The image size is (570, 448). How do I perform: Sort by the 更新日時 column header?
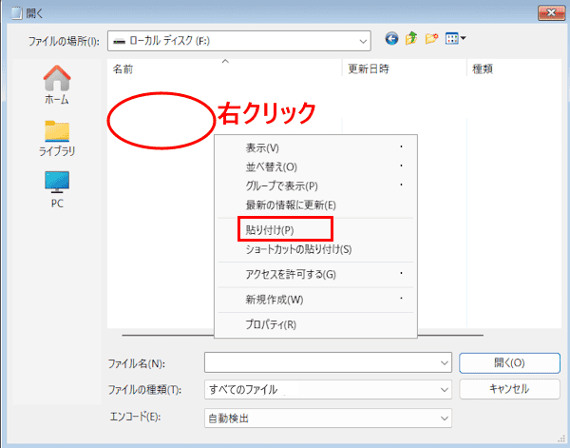(x=405, y=68)
